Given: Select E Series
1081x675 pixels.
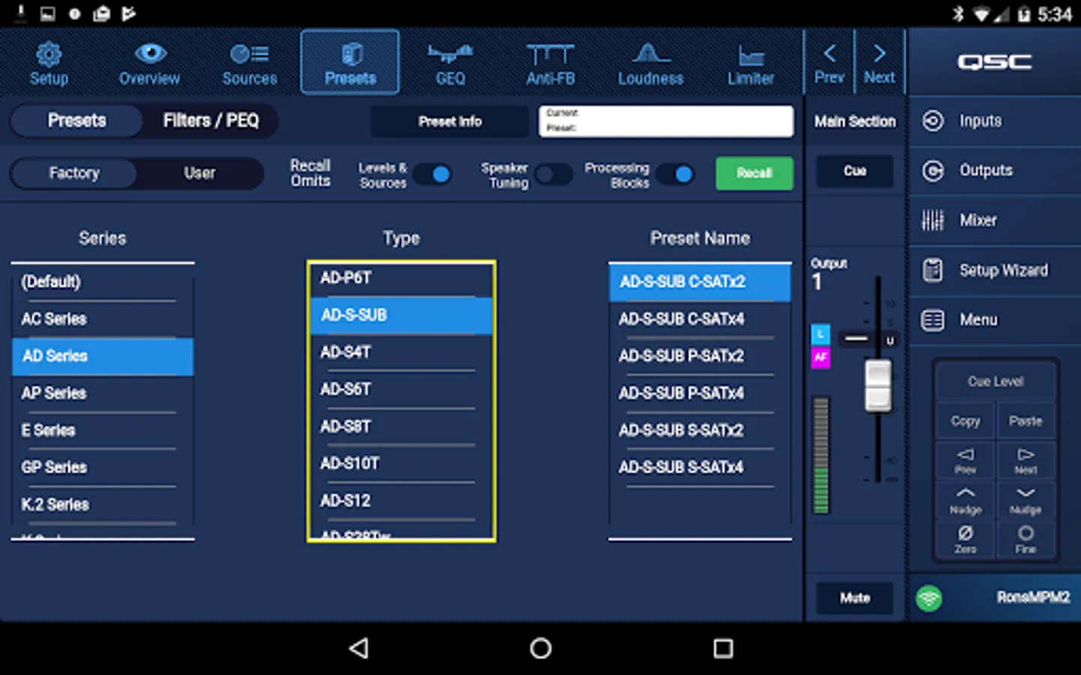Looking at the screenshot, I should pos(103,430).
